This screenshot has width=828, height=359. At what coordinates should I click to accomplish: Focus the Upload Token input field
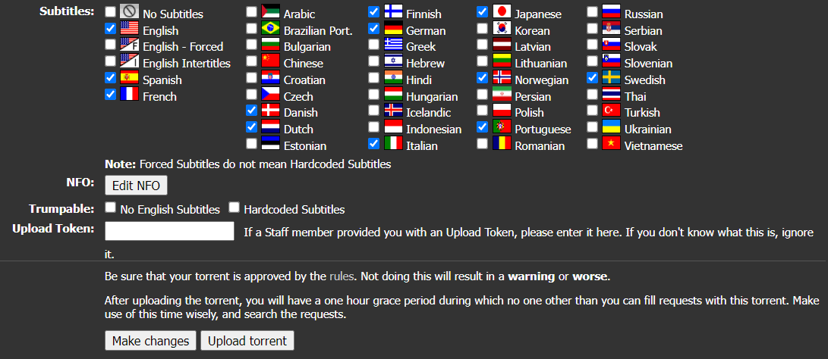169,231
